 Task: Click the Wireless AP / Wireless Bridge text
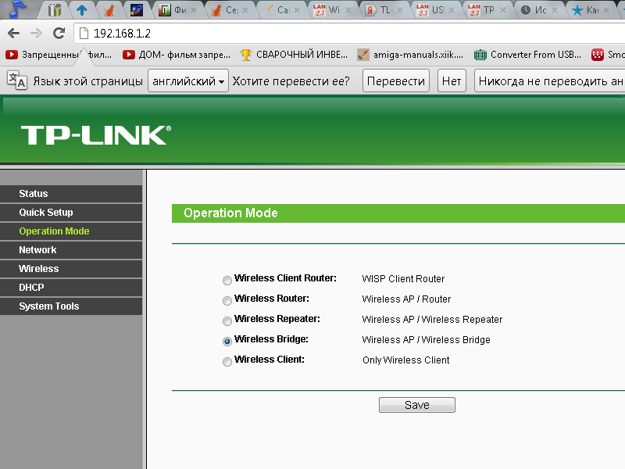[x=426, y=340]
